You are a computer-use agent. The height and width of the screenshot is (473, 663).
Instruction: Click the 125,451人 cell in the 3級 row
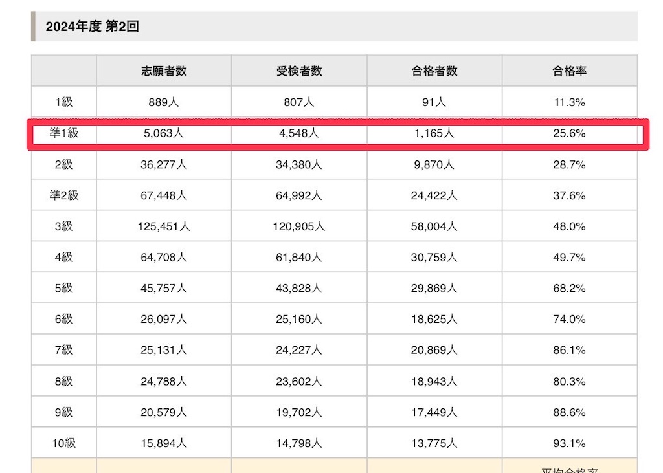[x=164, y=226]
